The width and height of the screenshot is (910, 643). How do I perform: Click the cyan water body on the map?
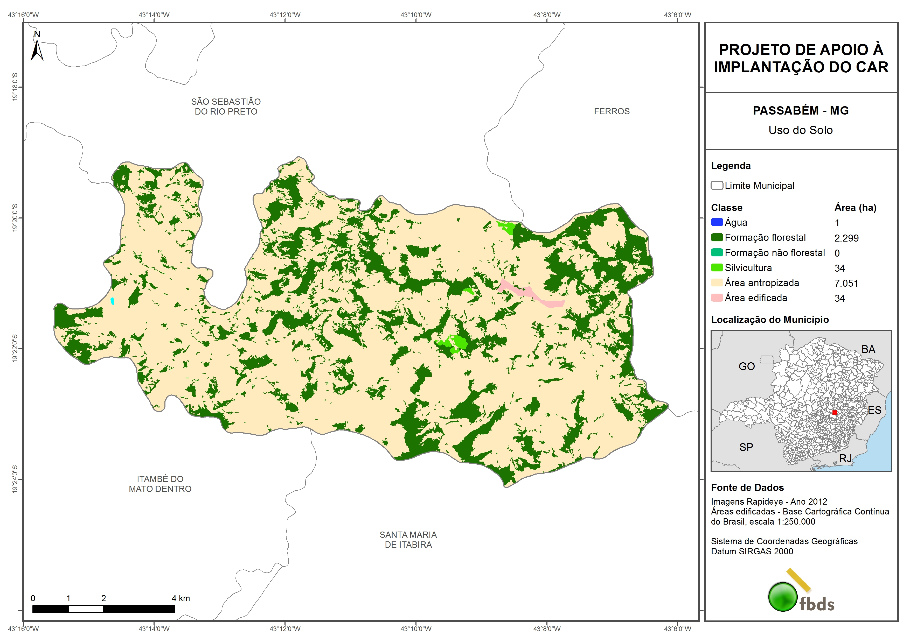click(x=113, y=301)
